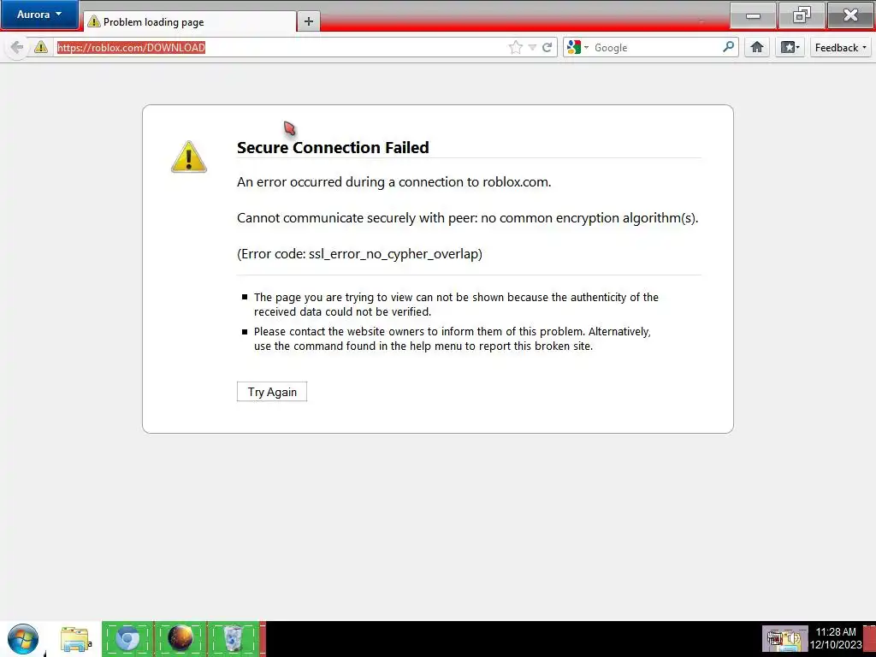Click the yellow warning triangle on page
This screenshot has height=657, width=876.
(189, 157)
